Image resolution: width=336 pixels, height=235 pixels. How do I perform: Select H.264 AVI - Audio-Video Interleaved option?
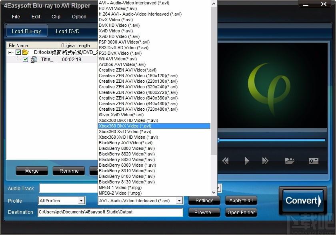point(154,14)
